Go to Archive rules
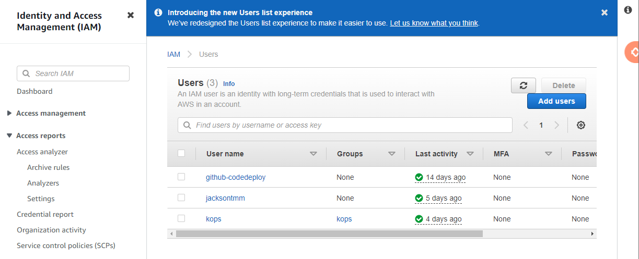 48,167
